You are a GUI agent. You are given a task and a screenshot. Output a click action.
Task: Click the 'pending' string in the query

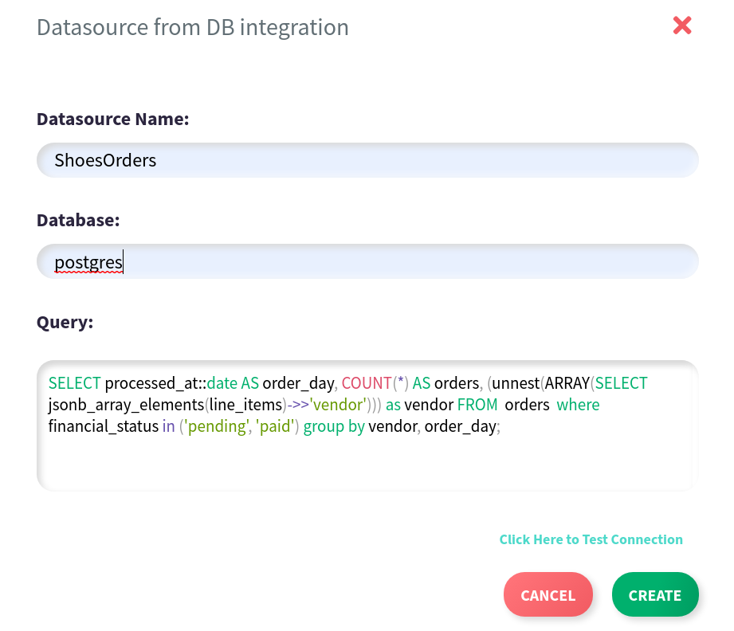(213, 426)
